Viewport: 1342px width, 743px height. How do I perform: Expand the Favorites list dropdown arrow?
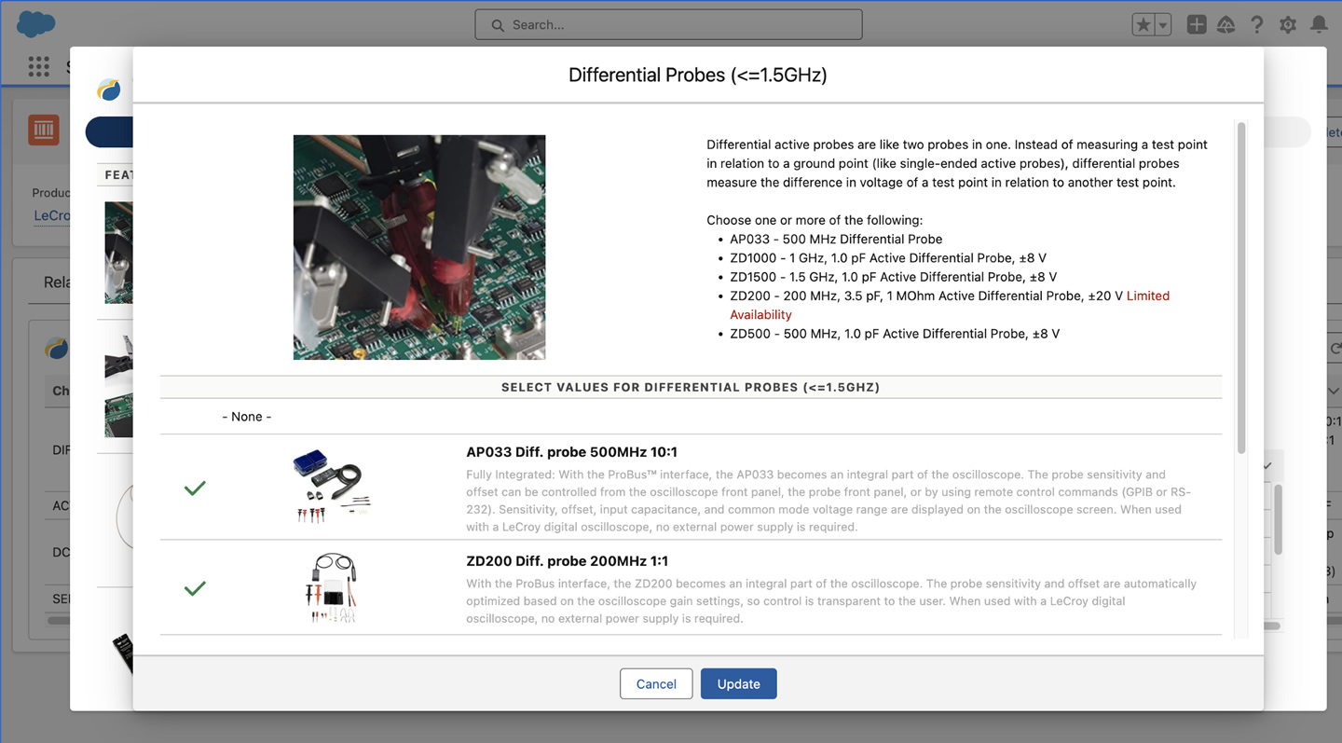1163,25
